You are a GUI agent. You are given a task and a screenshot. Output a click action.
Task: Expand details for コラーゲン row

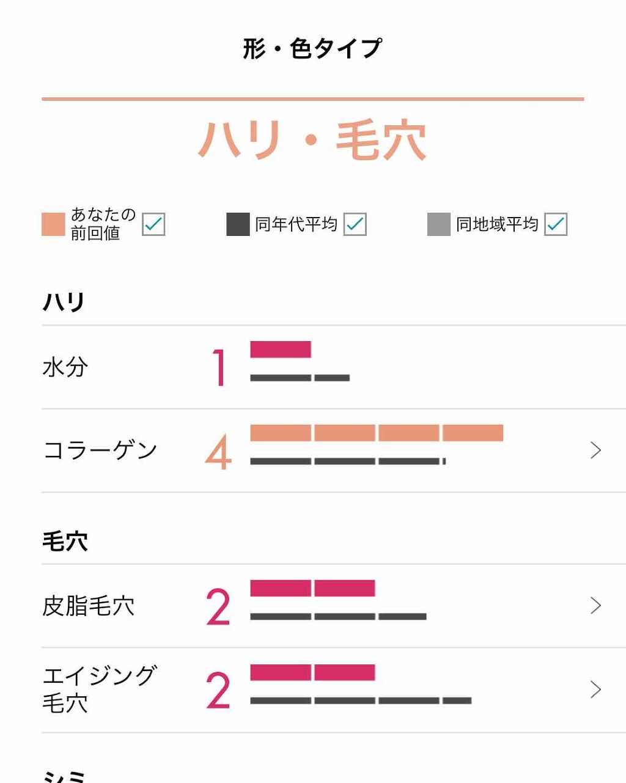point(595,450)
